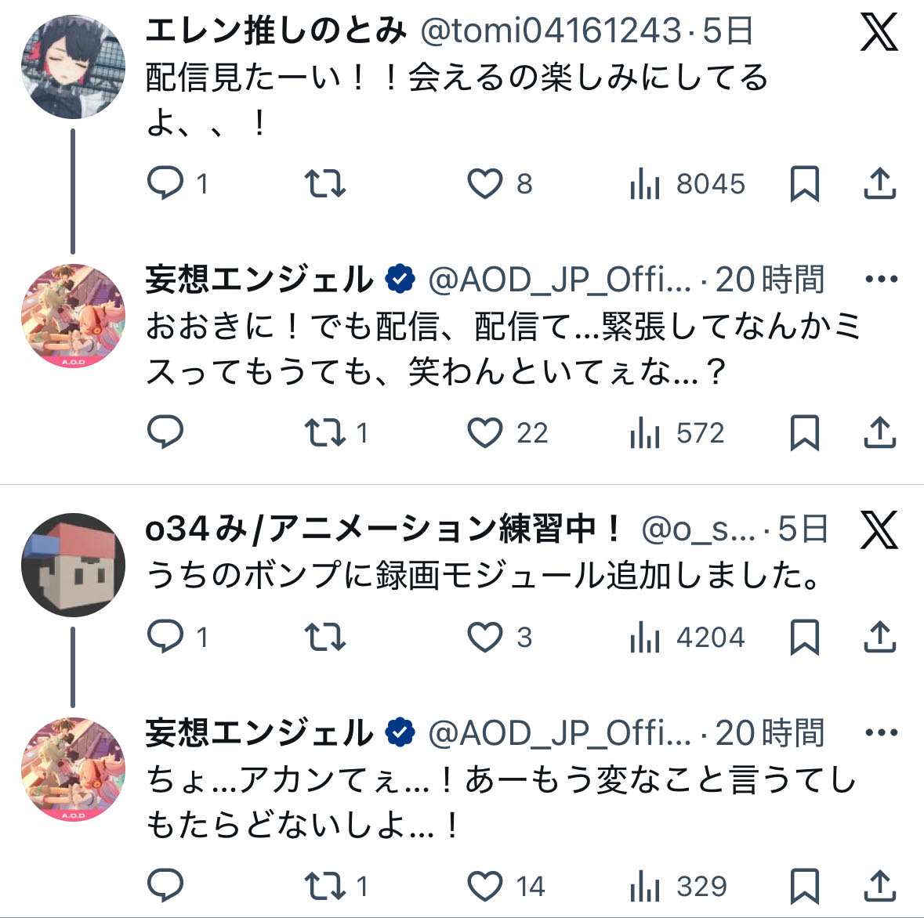Screen dimensions: 924x918
Task: Like the tweet with 8 likes
Action: tap(485, 183)
